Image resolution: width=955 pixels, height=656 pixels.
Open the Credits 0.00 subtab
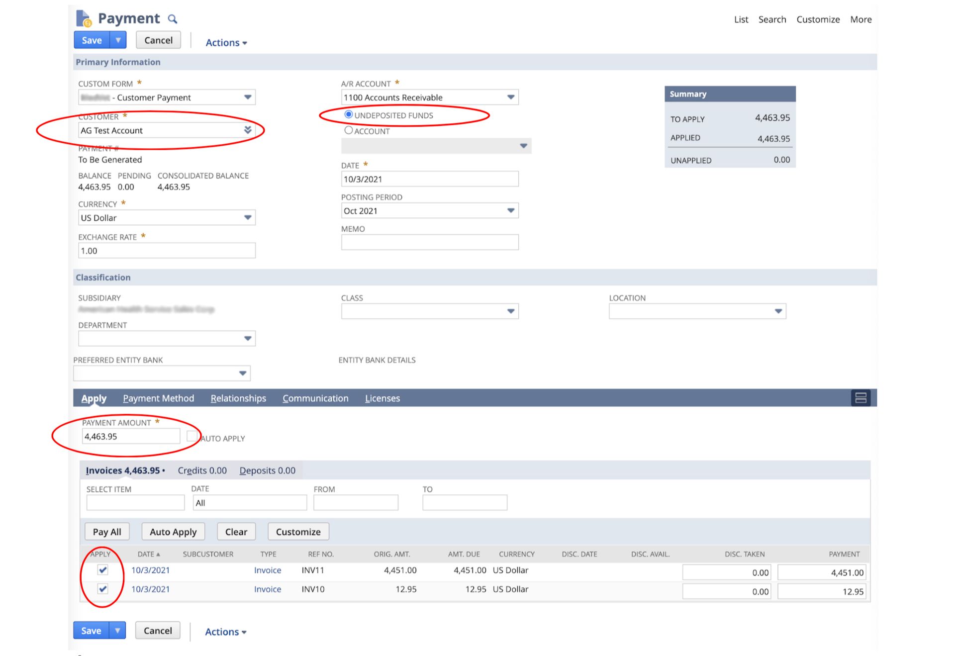[202, 470]
